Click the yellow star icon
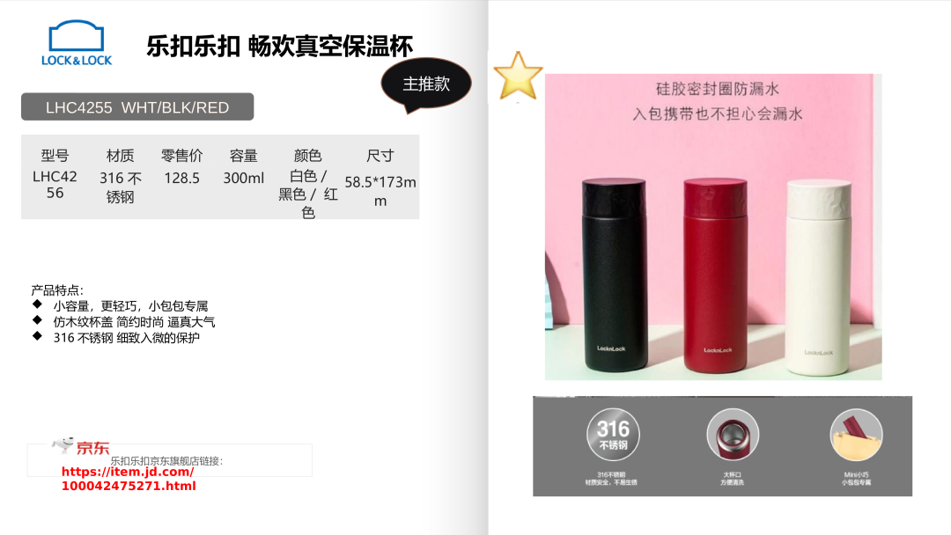This screenshot has width=951, height=535. point(518,76)
